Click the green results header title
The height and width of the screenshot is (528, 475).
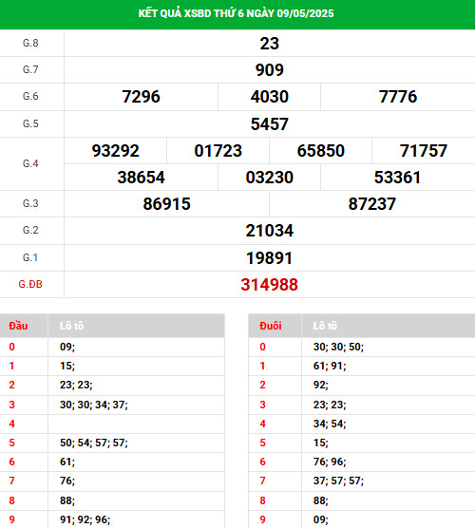click(x=237, y=13)
